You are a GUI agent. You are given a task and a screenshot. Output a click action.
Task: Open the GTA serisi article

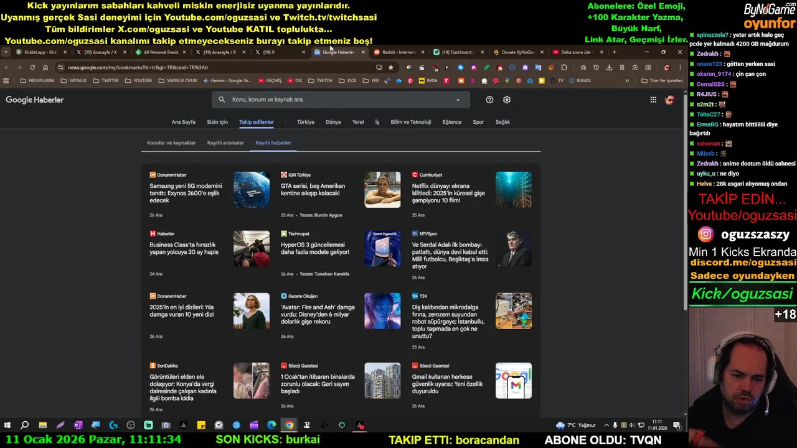pyautogui.click(x=313, y=189)
